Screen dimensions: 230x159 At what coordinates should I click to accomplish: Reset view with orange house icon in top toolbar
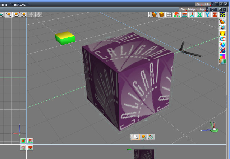click(x=177, y=14)
